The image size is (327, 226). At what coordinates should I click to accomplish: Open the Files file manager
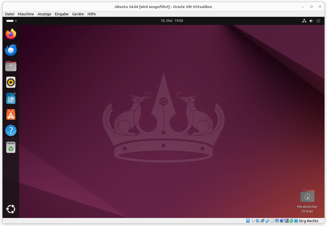11,66
